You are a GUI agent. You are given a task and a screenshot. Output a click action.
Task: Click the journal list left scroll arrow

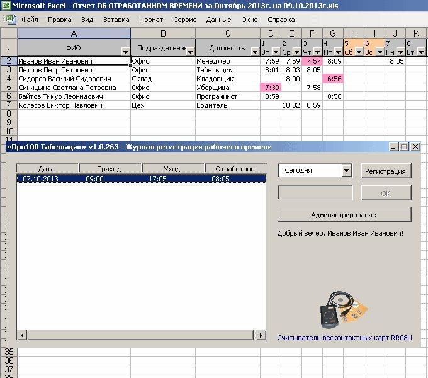tap(22, 335)
